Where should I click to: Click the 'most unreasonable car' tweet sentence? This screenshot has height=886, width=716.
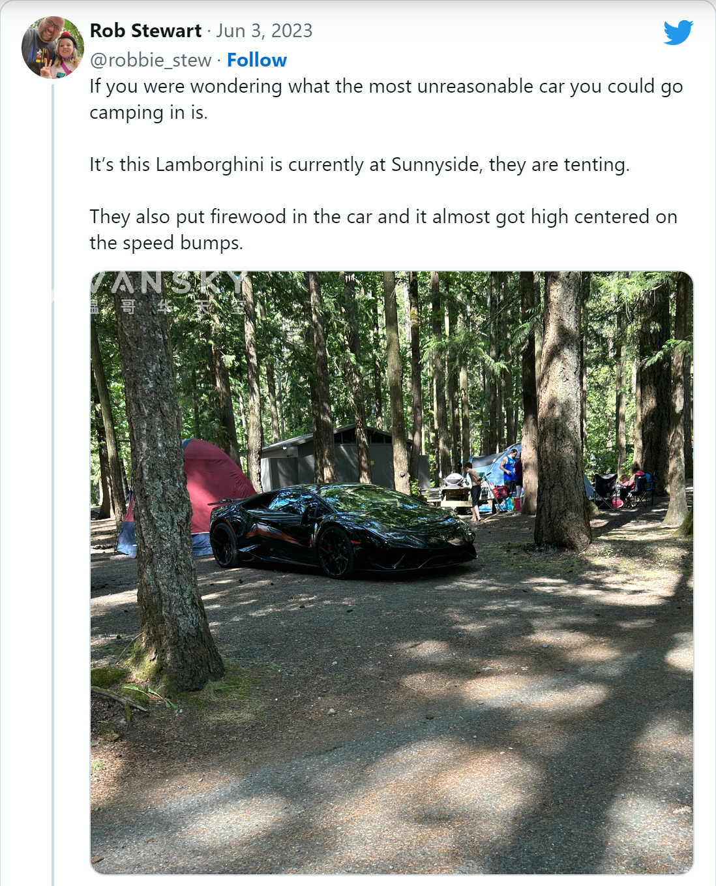pyautogui.click(x=386, y=99)
